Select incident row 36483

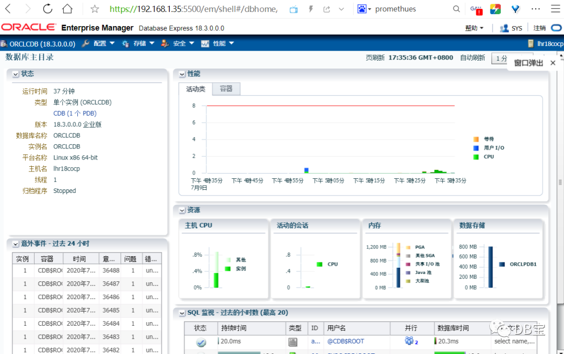(87, 337)
